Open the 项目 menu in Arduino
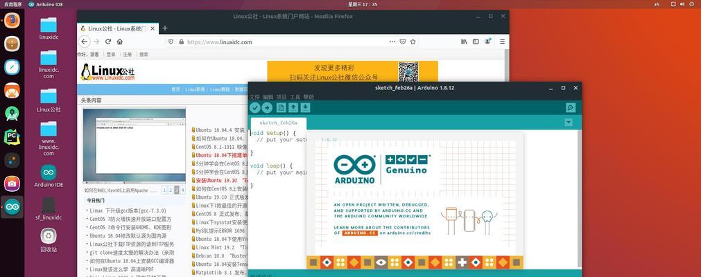 coord(282,97)
